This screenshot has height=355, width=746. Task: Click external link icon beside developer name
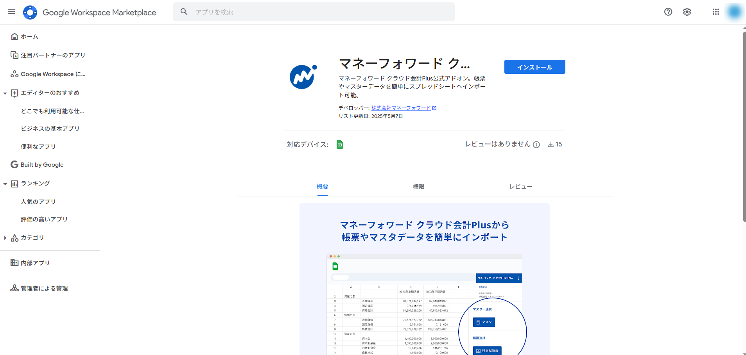pos(434,108)
